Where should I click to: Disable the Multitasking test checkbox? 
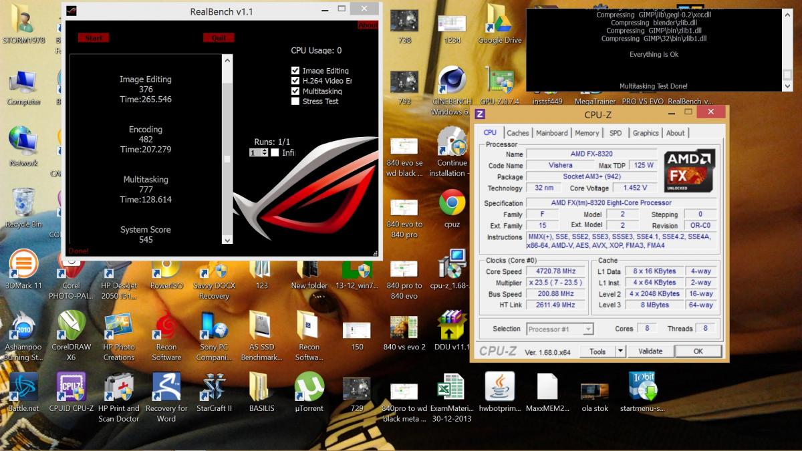click(x=295, y=91)
